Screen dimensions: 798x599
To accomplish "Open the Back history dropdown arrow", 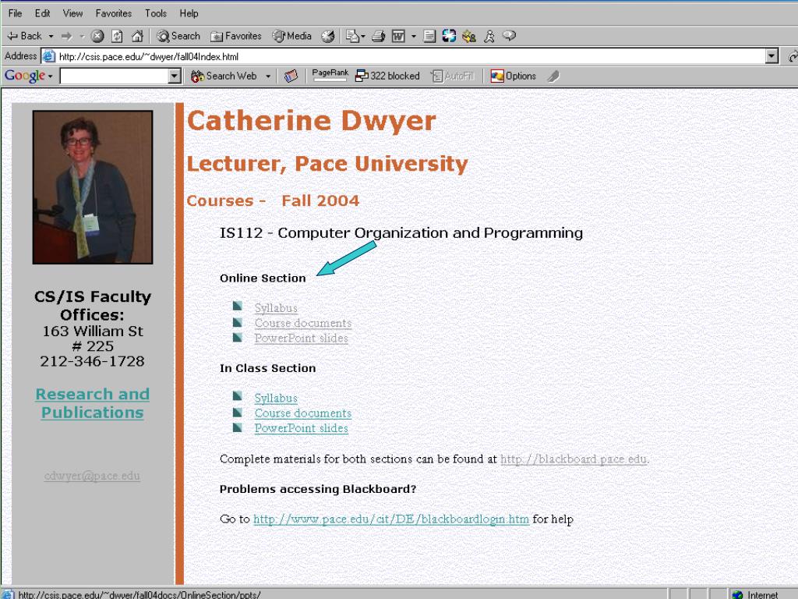I will point(51,36).
